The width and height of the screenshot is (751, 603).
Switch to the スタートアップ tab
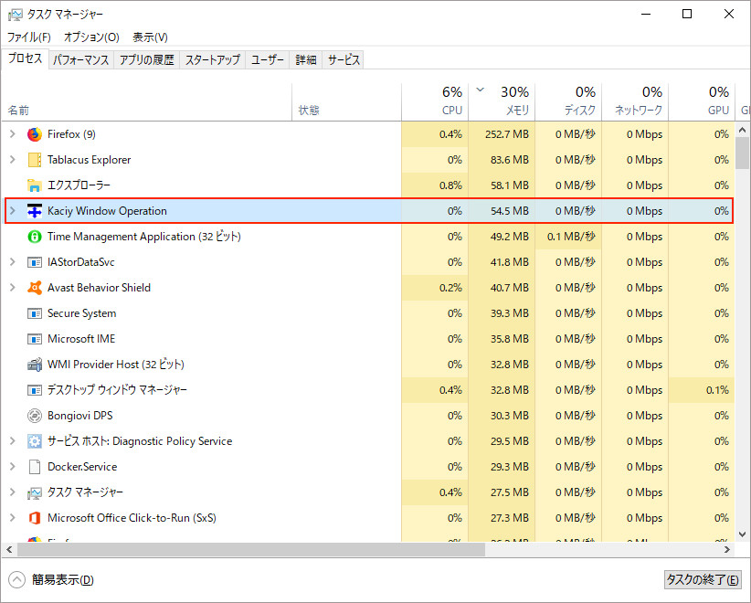(213, 60)
